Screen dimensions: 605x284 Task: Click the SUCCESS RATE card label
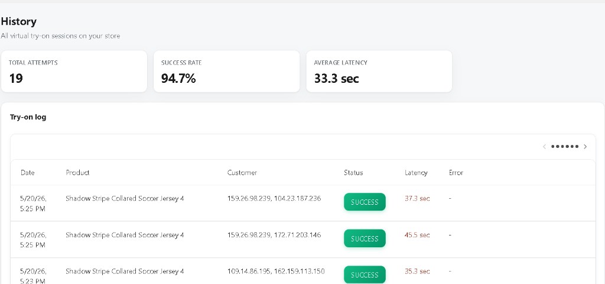tap(181, 63)
